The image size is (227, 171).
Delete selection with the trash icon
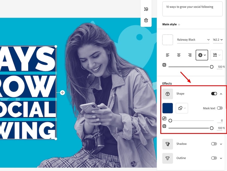pos(146,20)
